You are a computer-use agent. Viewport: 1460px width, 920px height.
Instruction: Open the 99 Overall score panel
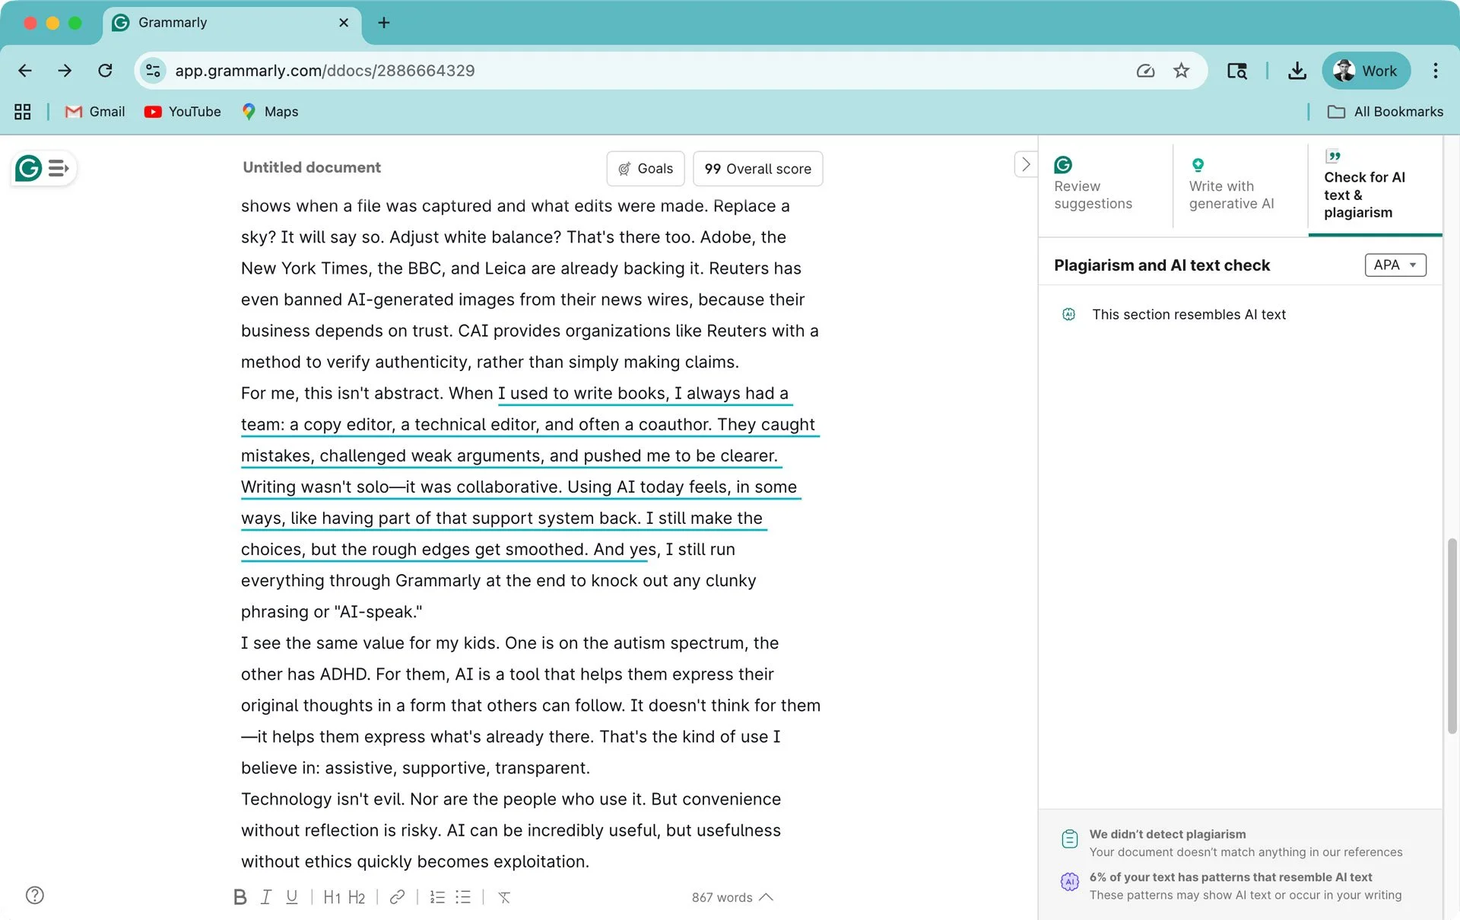click(x=757, y=169)
